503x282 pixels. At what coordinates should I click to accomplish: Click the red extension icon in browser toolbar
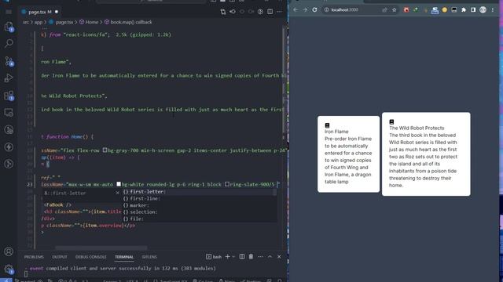(x=406, y=10)
